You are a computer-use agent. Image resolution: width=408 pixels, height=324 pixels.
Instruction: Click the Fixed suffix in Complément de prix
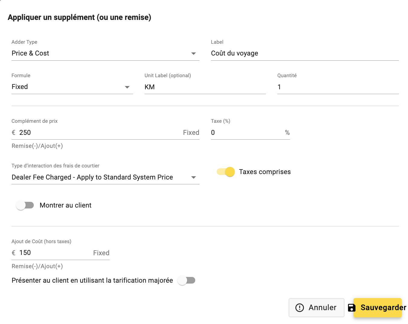191,132
